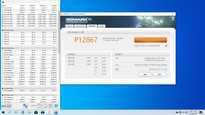Click GT1 64.20 result value
Screen dimensions: 205x115
(x=104, y=58)
